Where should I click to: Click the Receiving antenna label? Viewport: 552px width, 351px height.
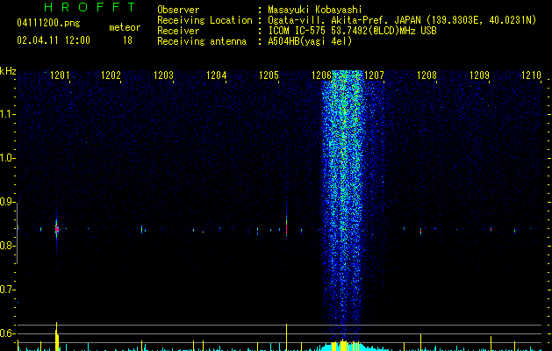coord(202,41)
